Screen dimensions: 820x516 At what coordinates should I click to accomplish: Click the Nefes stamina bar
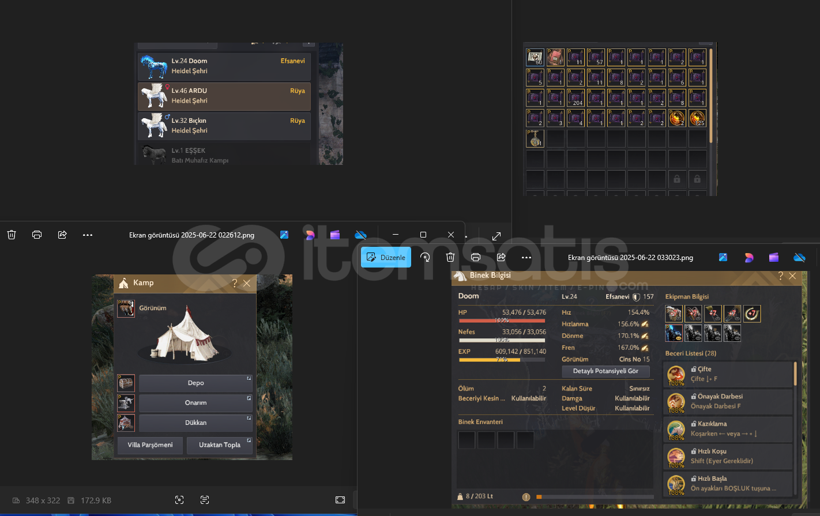(x=502, y=340)
